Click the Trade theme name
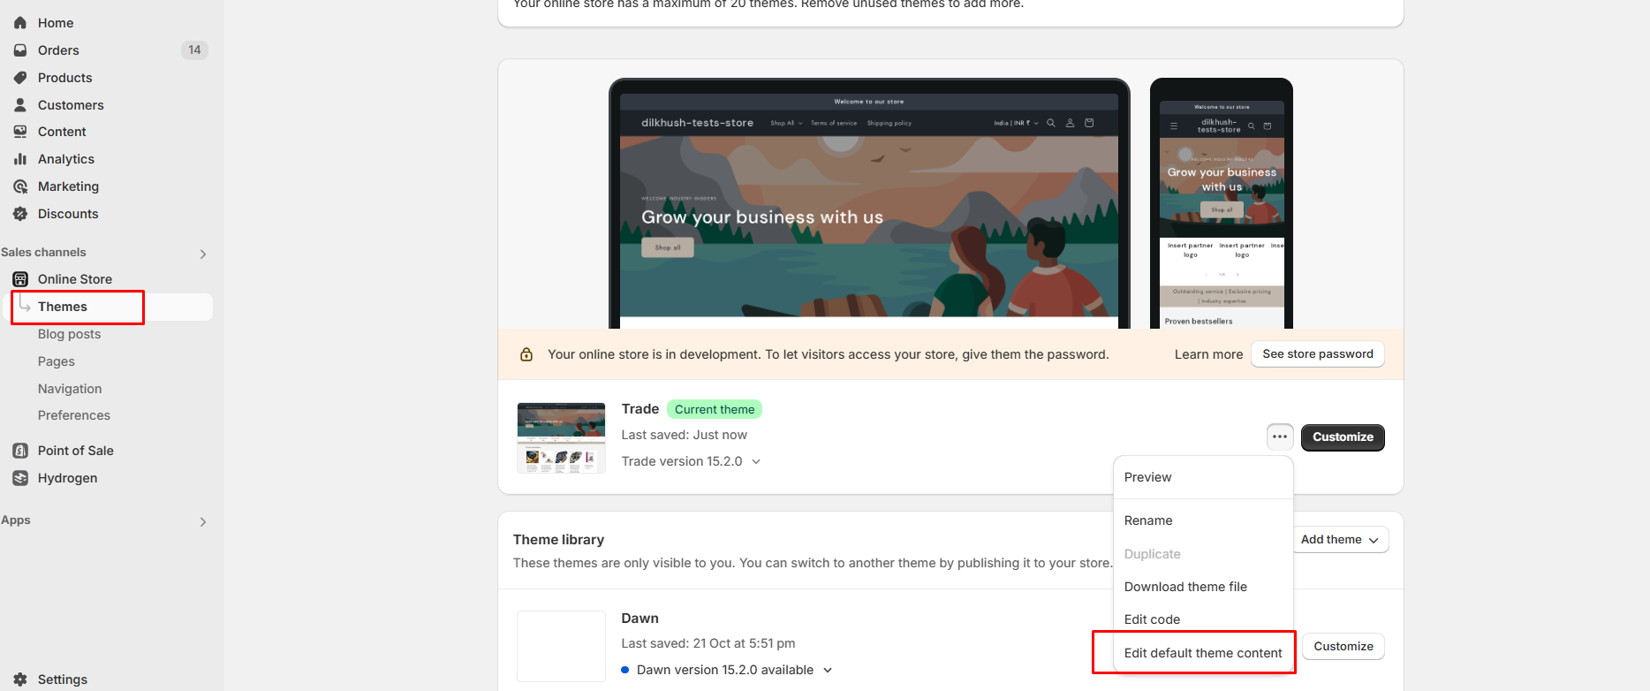 [x=640, y=409]
